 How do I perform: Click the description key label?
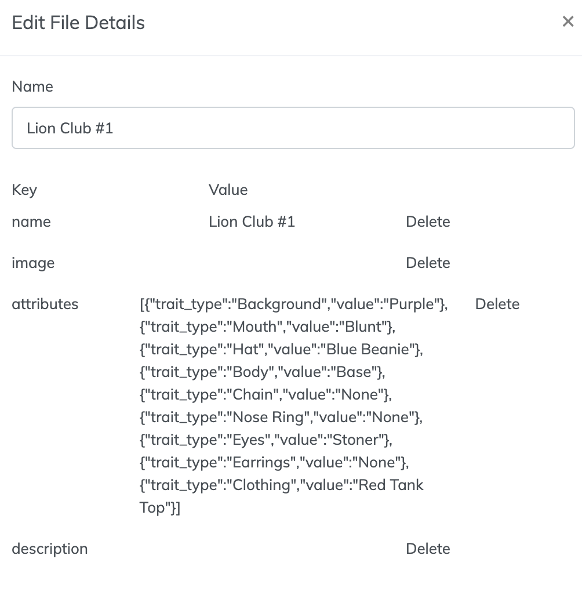click(49, 548)
